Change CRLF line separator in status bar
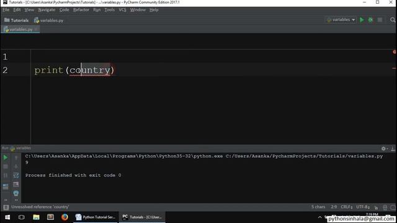This screenshot has height=223, width=397. (x=346, y=207)
